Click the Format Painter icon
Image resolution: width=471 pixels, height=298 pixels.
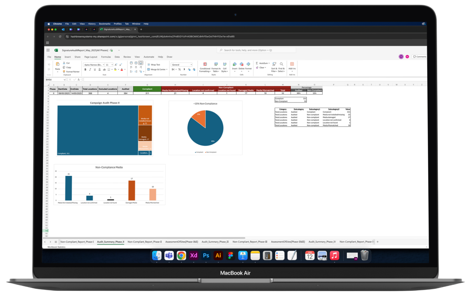pos(64,72)
